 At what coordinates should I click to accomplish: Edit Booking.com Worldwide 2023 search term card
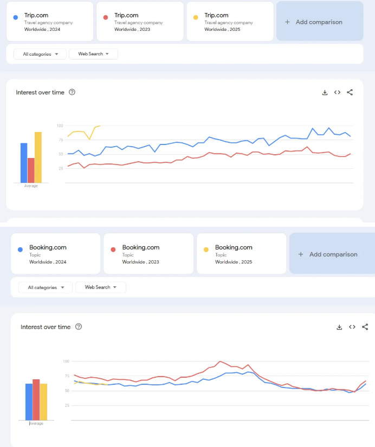tap(148, 254)
